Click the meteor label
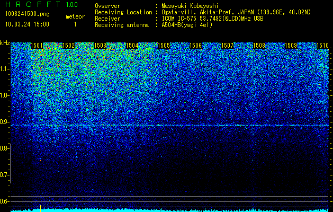This screenshot has width=333, height=212. pos(75,16)
